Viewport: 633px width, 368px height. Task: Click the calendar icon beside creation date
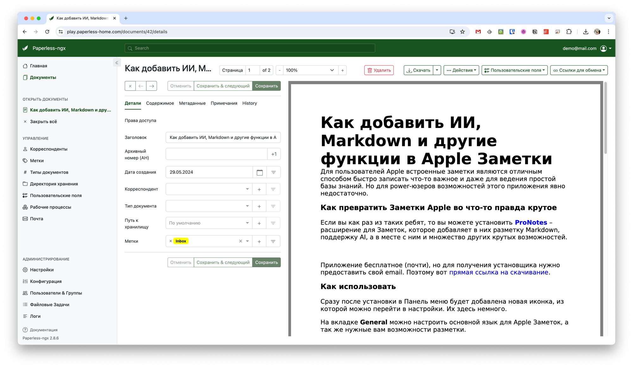tap(260, 172)
